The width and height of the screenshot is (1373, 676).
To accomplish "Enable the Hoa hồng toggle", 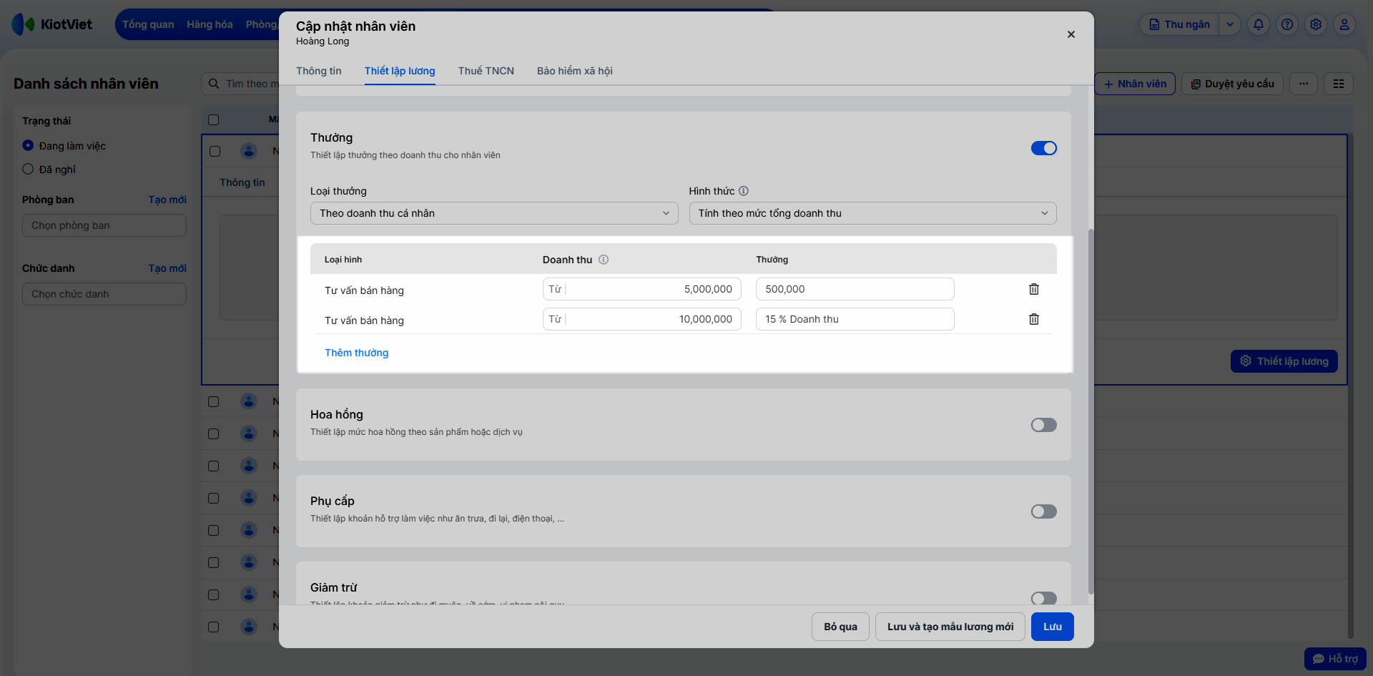I will coord(1044,425).
